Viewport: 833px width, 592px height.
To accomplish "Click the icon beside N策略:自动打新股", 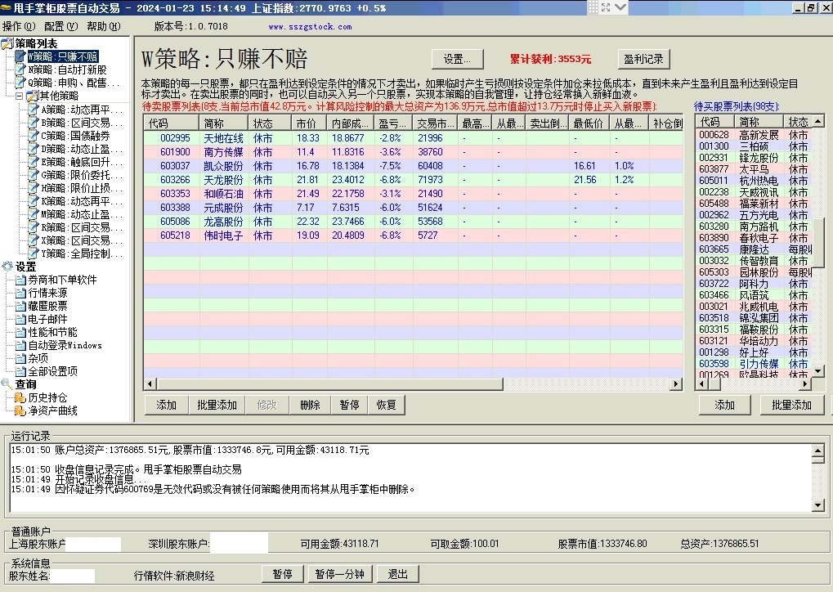I will [x=20, y=70].
